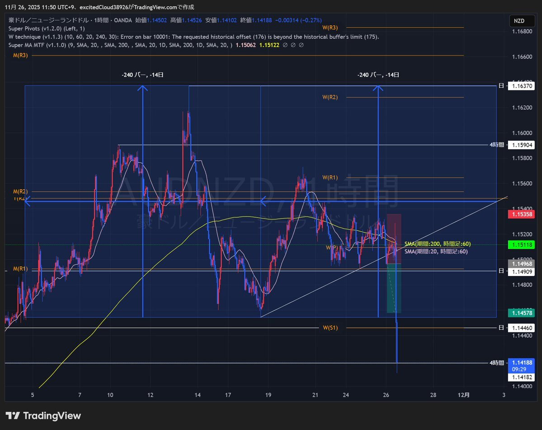Click the teal 1.14578 target price tag
The image size is (542, 430).
521,313
